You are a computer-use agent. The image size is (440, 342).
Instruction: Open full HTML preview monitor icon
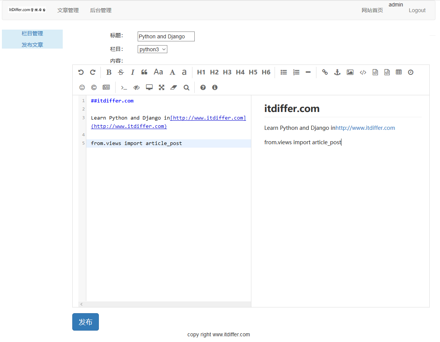[149, 87]
